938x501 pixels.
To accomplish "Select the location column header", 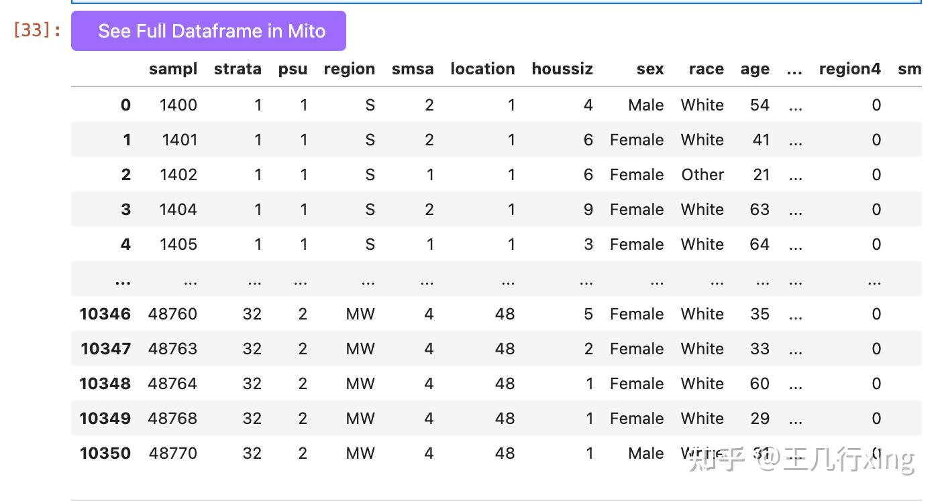I will pos(482,69).
